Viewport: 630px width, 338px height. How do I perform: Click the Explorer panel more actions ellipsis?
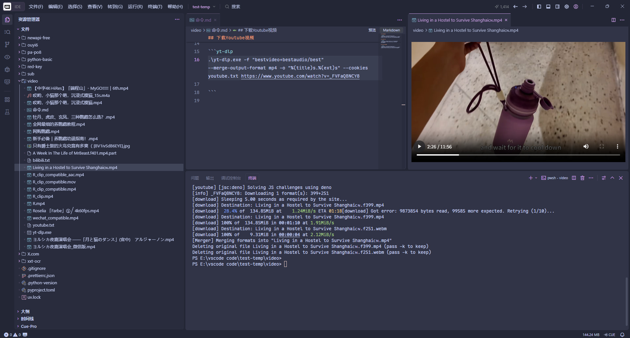tap(177, 19)
